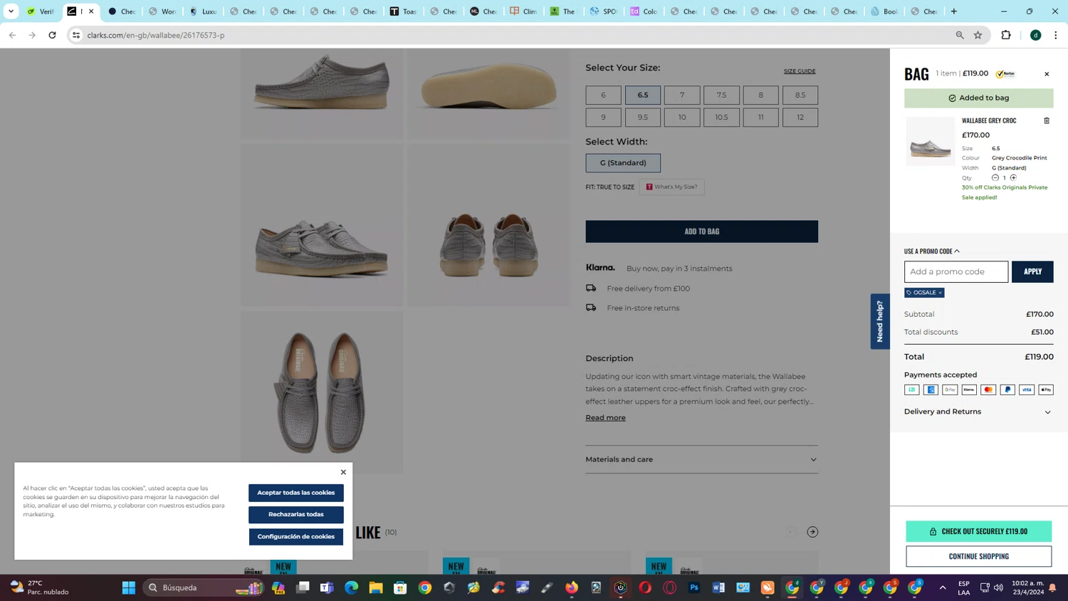Select shoe size 8.5
Image resolution: width=1068 pixels, height=601 pixels.
coord(800,95)
